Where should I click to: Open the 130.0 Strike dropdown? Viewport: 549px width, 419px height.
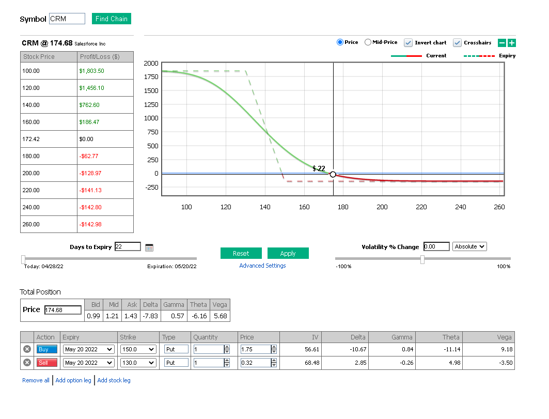138,363
